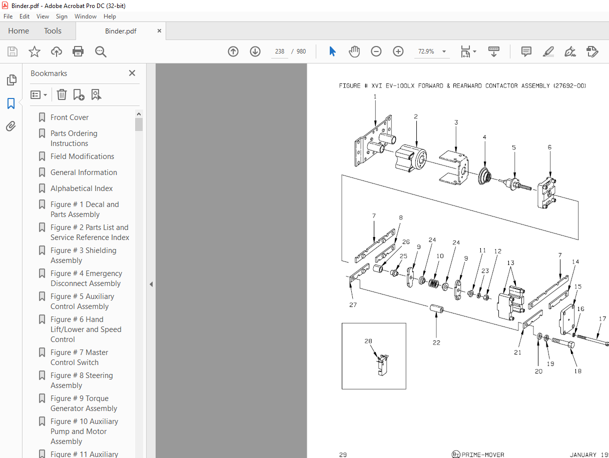Viewport: 609px width, 458px height.
Task: Activate the hand pan tool
Action: pyautogui.click(x=354, y=51)
